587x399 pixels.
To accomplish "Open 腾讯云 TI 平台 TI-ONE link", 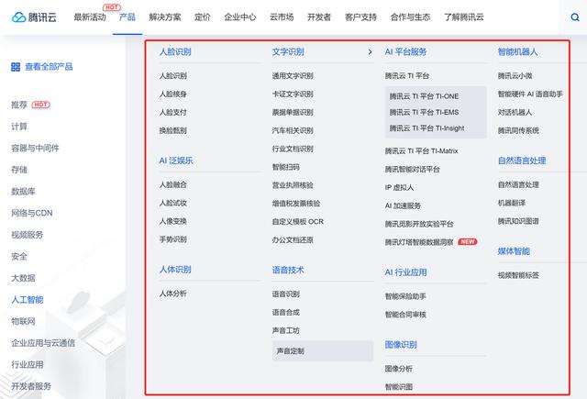I will [x=424, y=96].
